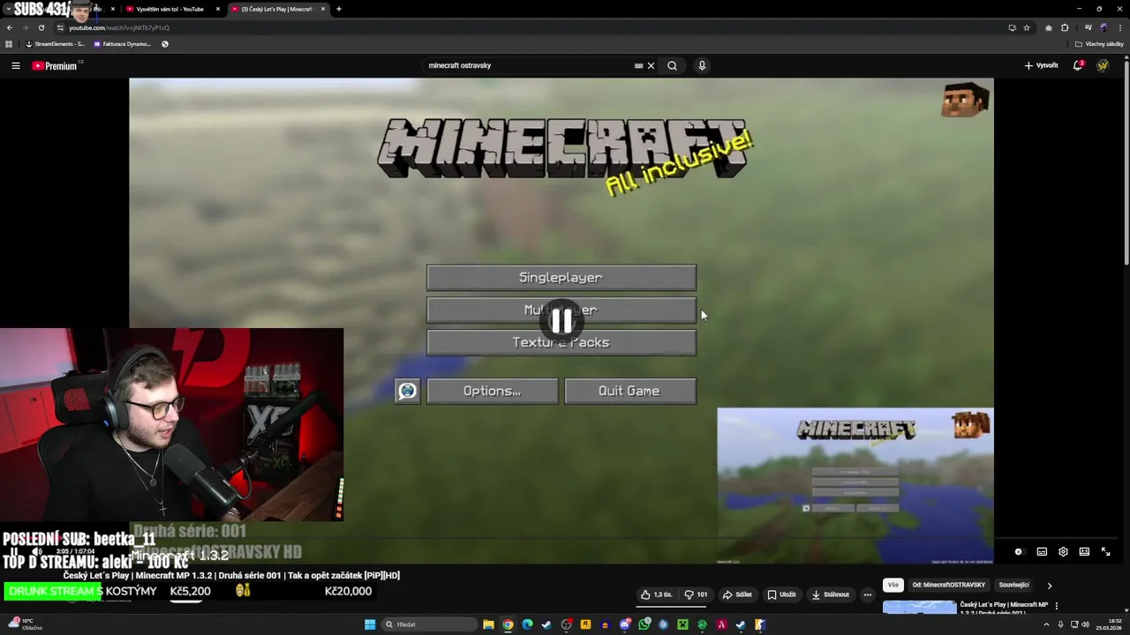1130x635 pixels.
Task: Open a new browser tab
Action: pos(339,9)
